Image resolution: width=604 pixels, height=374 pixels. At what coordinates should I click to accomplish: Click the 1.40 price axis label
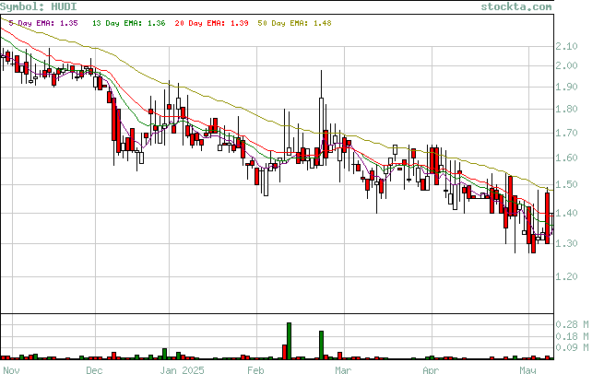566,213
